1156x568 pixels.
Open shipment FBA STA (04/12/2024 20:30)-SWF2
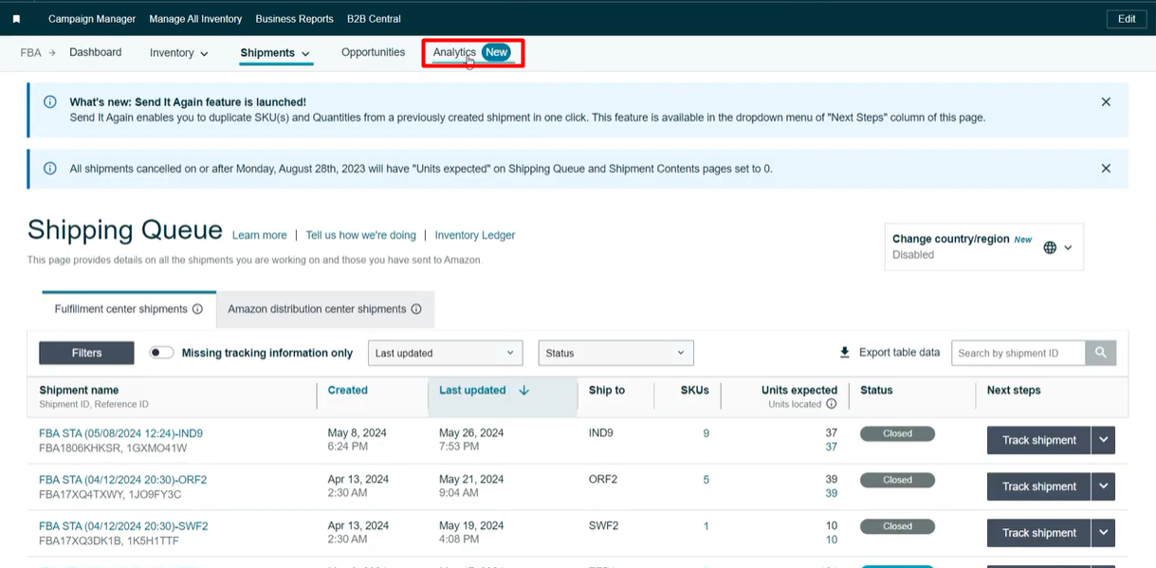[123, 526]
